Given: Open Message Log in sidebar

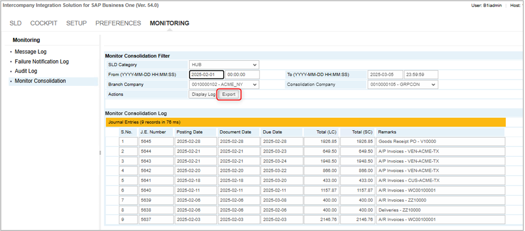Looking at the screenshot, I should point(31,52).
